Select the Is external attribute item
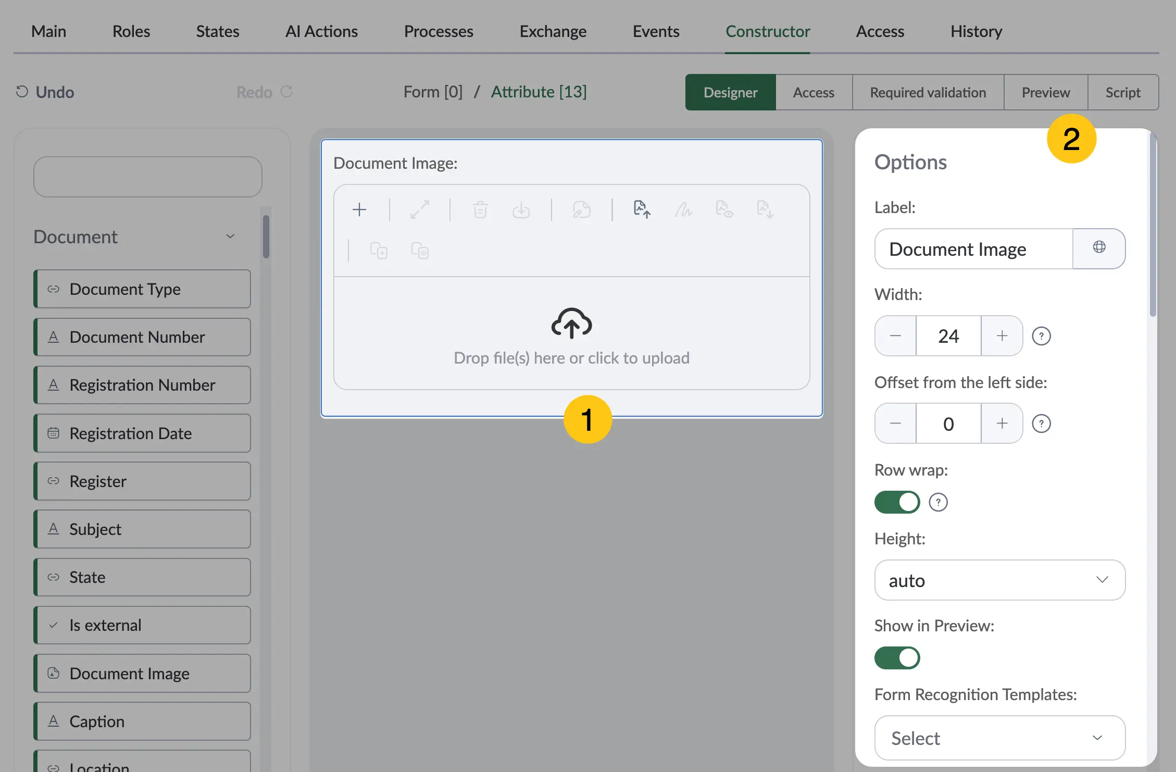 pos(142,625)
